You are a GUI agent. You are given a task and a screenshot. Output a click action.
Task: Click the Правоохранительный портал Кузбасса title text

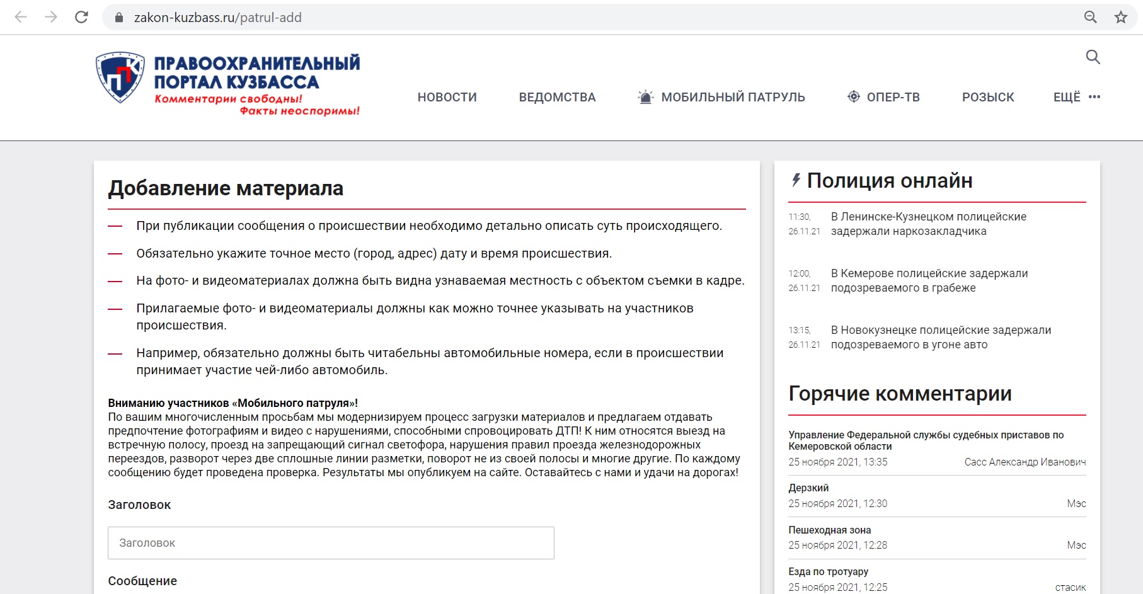click(x=257, y=72)
